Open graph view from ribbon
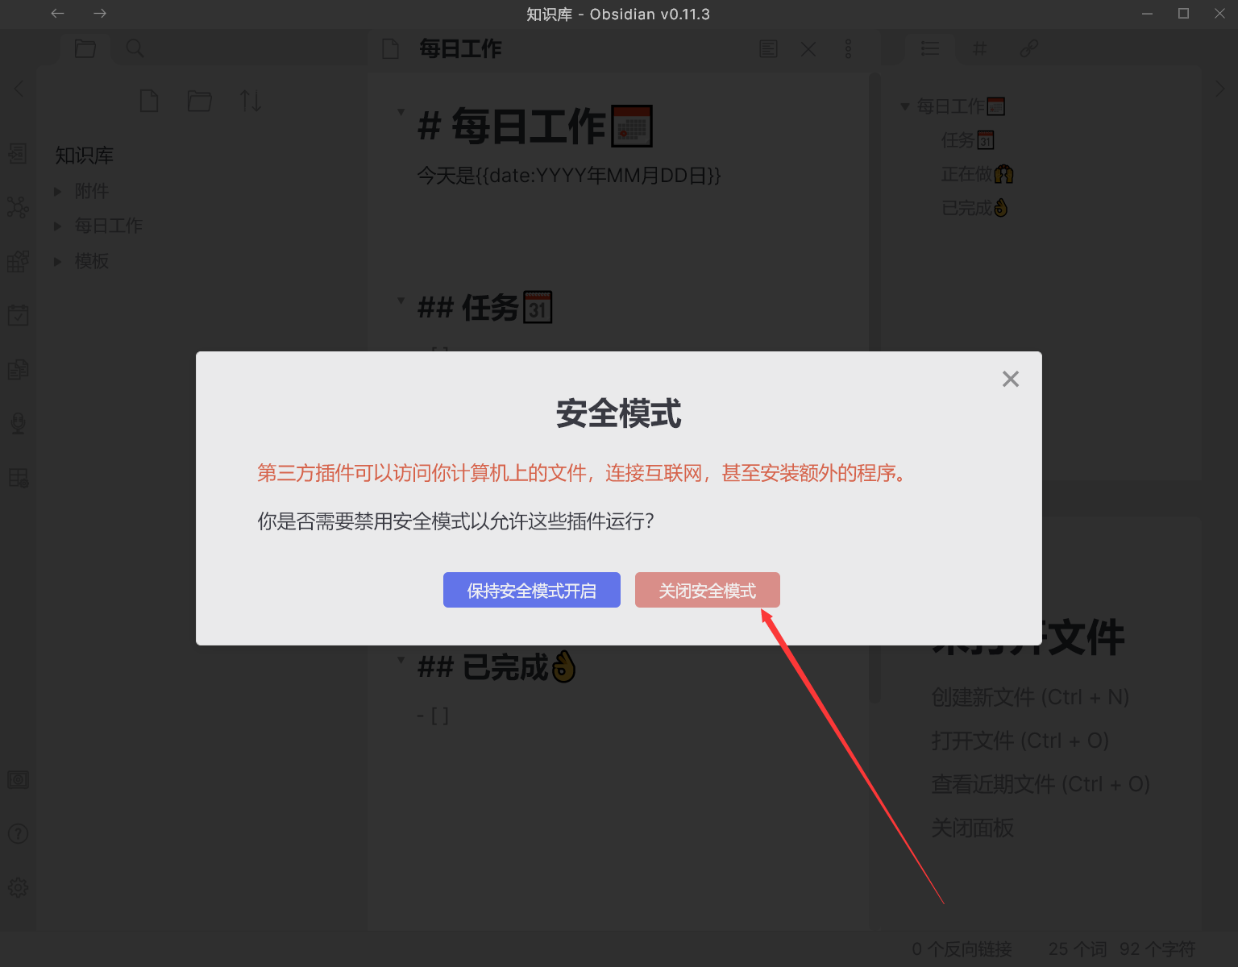Viewport: 1238px width, 967px height. [x=18, y=207]
